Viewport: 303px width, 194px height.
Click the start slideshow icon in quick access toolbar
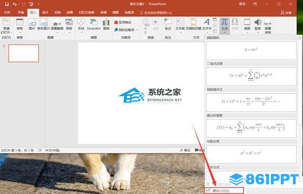click(x=31, y=4)
